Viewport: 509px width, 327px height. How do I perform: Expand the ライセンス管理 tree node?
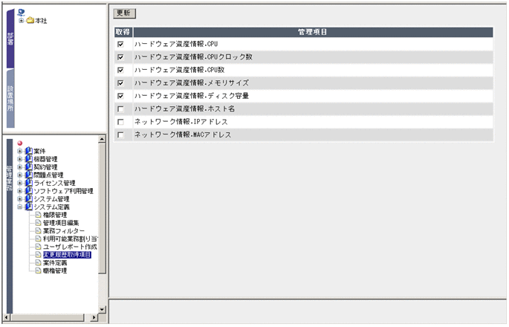pos(20,183)
